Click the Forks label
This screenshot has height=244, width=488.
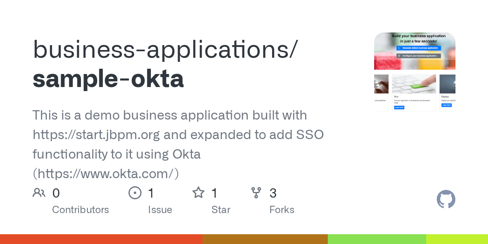pyautogui.click(x=282, y=210)
